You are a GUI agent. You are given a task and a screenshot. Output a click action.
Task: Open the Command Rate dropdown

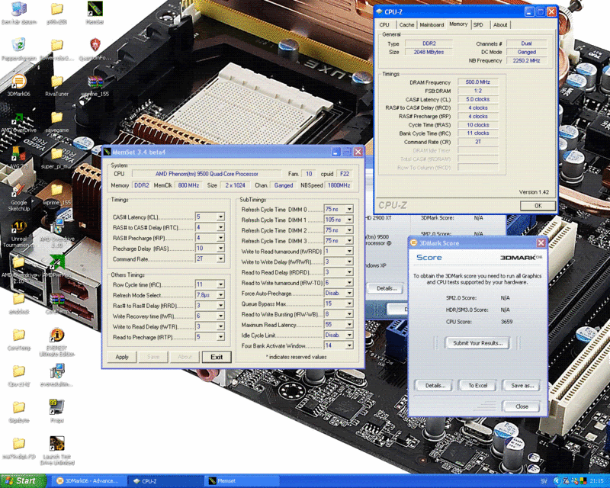(x=220, y=258)
